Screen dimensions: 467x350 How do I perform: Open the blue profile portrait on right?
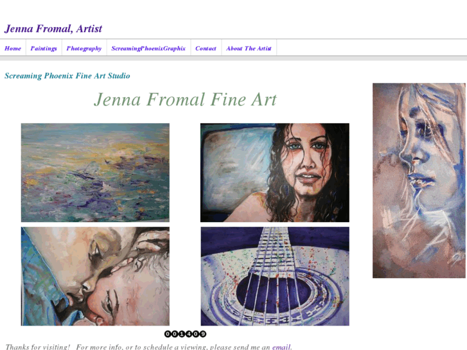click(x=419, y=180)
